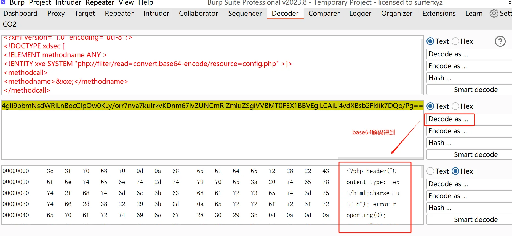Open 'Decode as ...' dropdown in second panel
512x236 pixels.
click(x=469, y=119)
